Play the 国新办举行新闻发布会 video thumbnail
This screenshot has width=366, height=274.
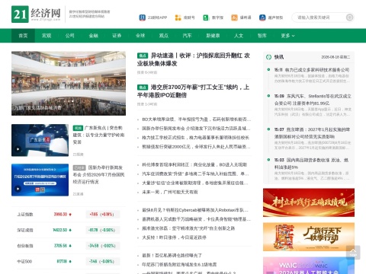pos(40,180)
